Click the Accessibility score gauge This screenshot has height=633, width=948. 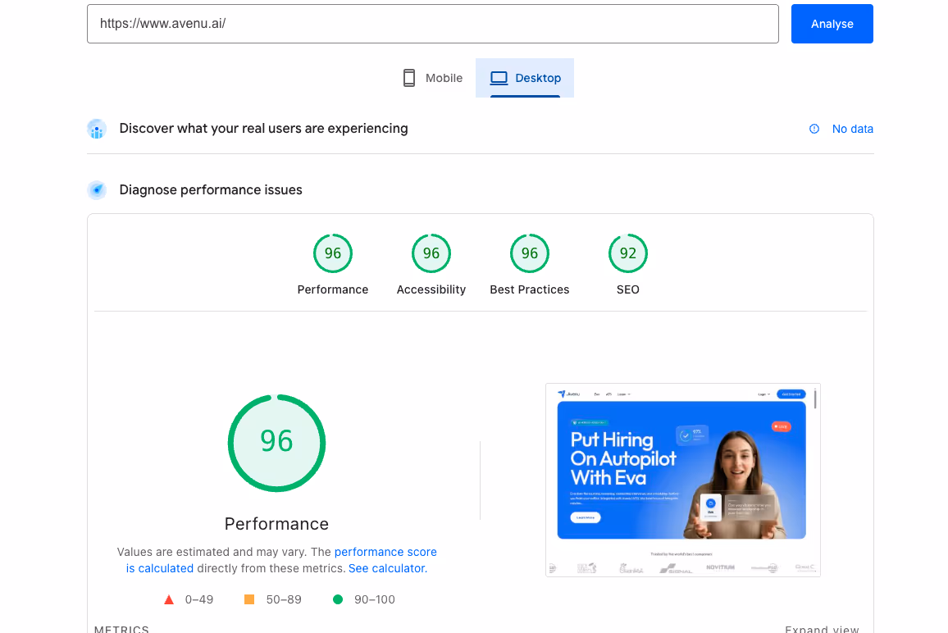[431, 253]
